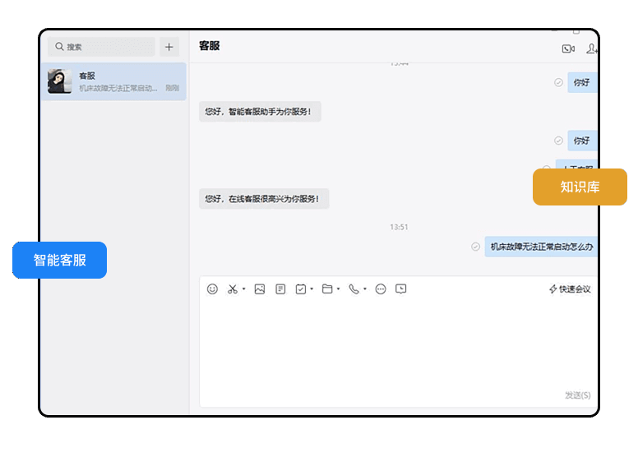Click the plus button beside search
Viewport: 638px width, 457px height.
[x=169, y=47]
